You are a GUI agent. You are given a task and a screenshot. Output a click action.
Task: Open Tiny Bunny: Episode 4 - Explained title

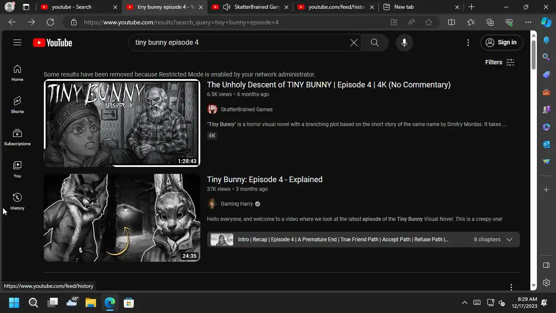[265, 180]
